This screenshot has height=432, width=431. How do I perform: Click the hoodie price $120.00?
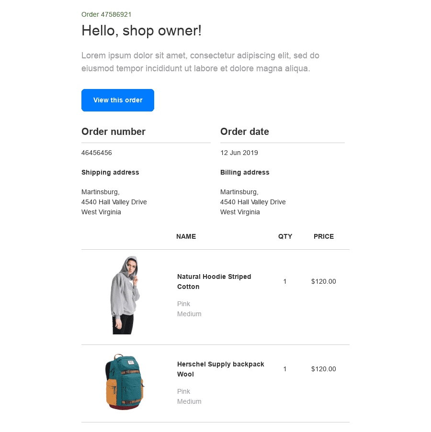[323, 282]
